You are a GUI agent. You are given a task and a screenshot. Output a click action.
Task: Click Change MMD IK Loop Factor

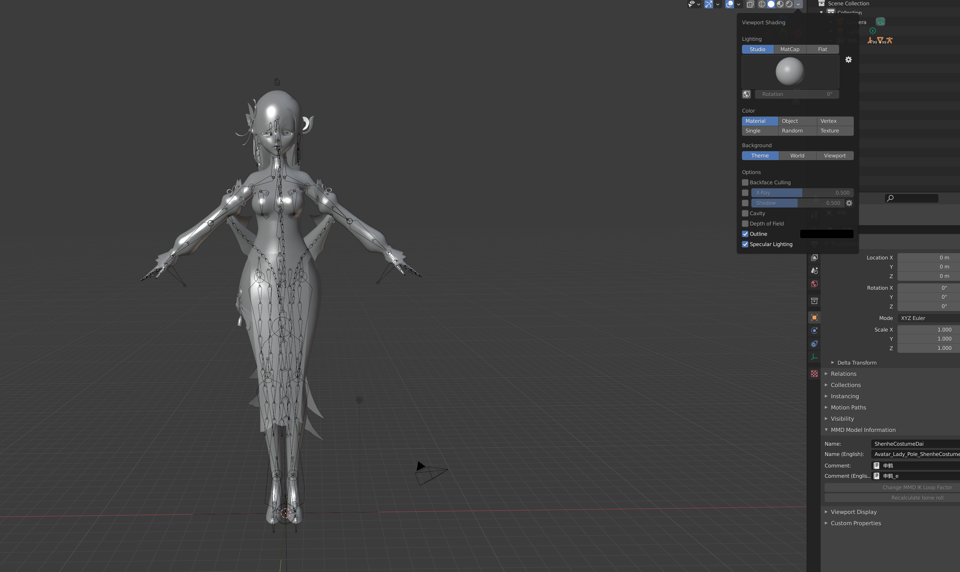[917, 487]
